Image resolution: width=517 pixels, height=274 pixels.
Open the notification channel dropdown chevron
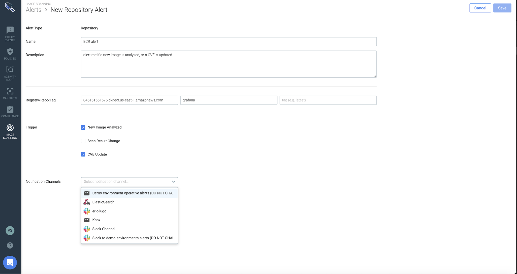point(174,182)
